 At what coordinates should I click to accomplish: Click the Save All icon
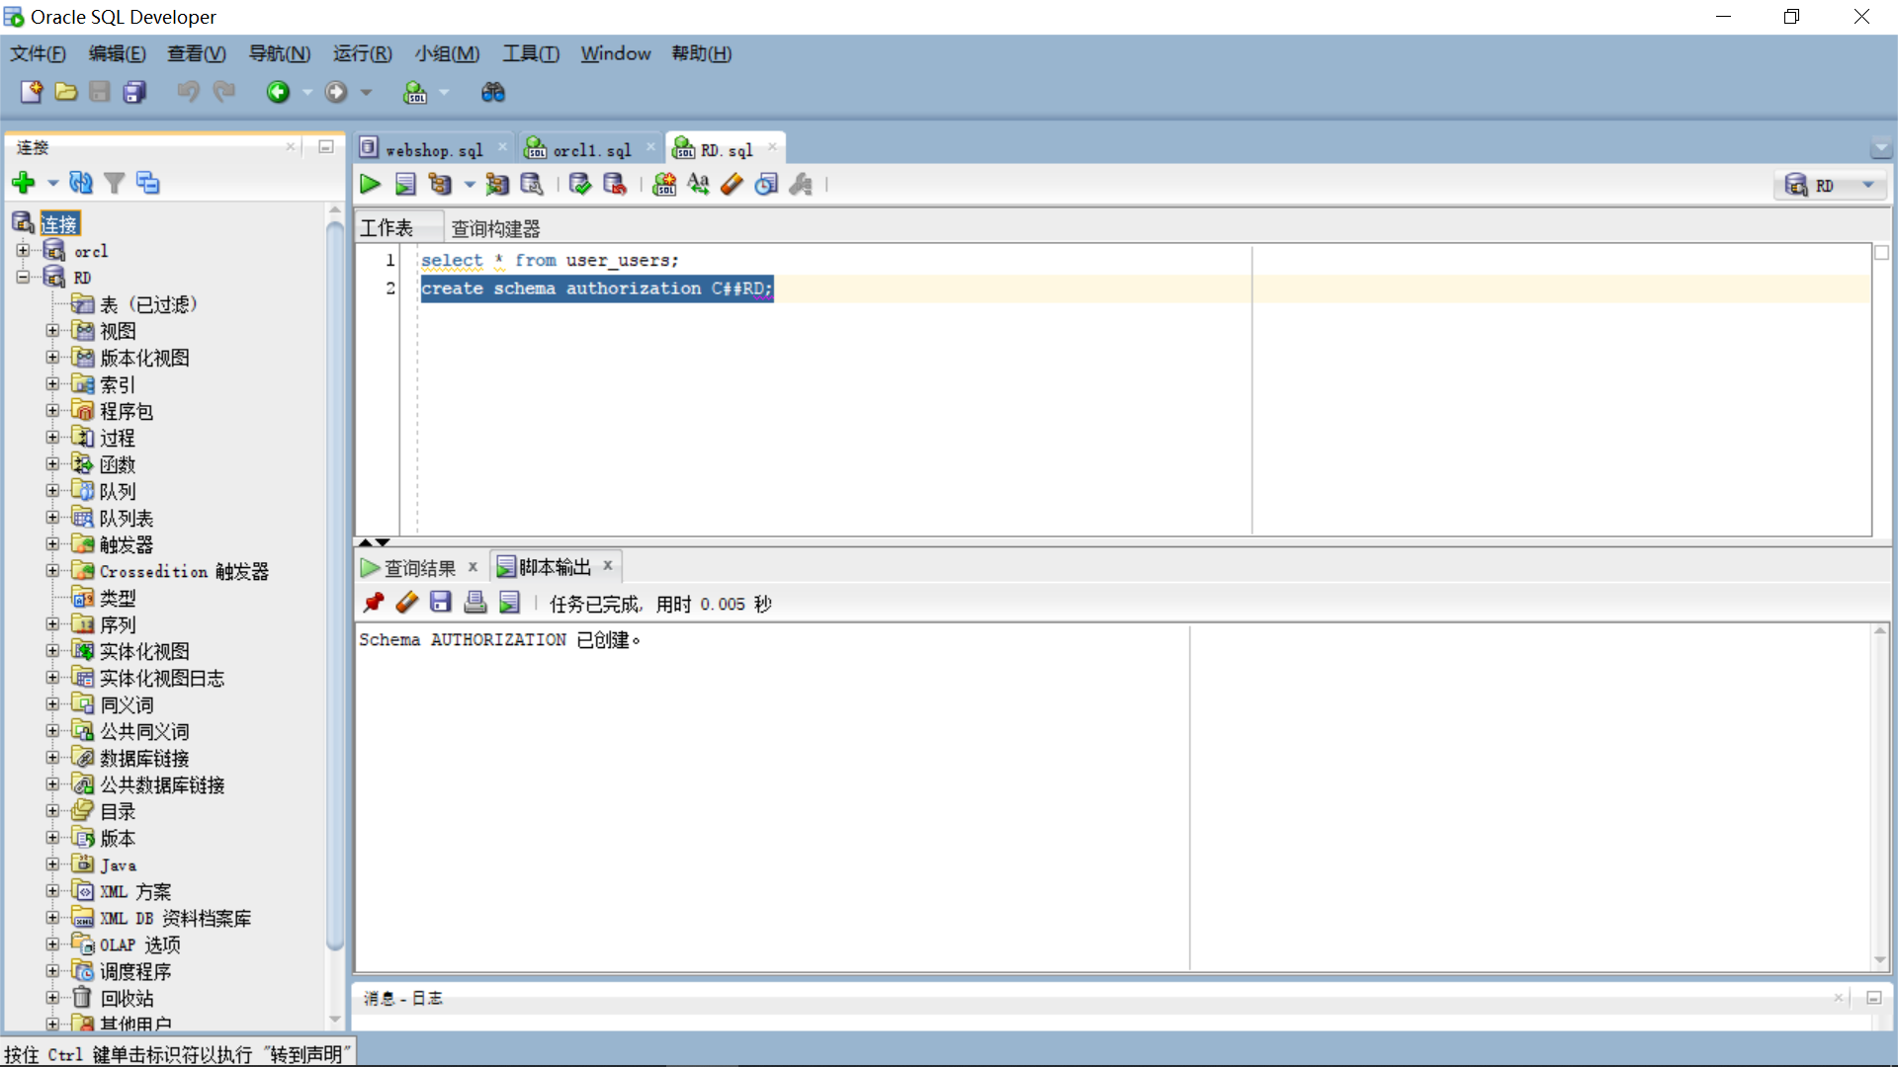134,92
